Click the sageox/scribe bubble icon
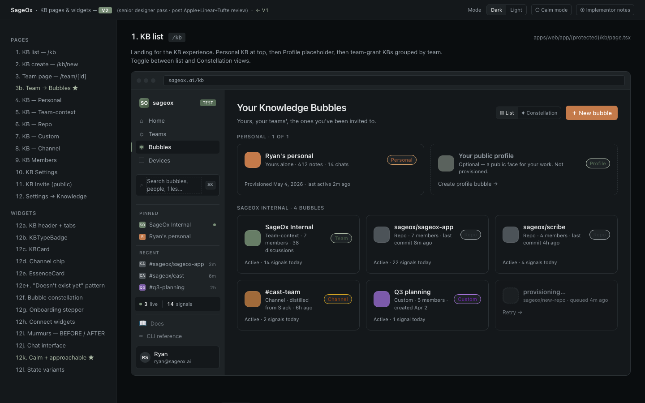 click(511, 235)
